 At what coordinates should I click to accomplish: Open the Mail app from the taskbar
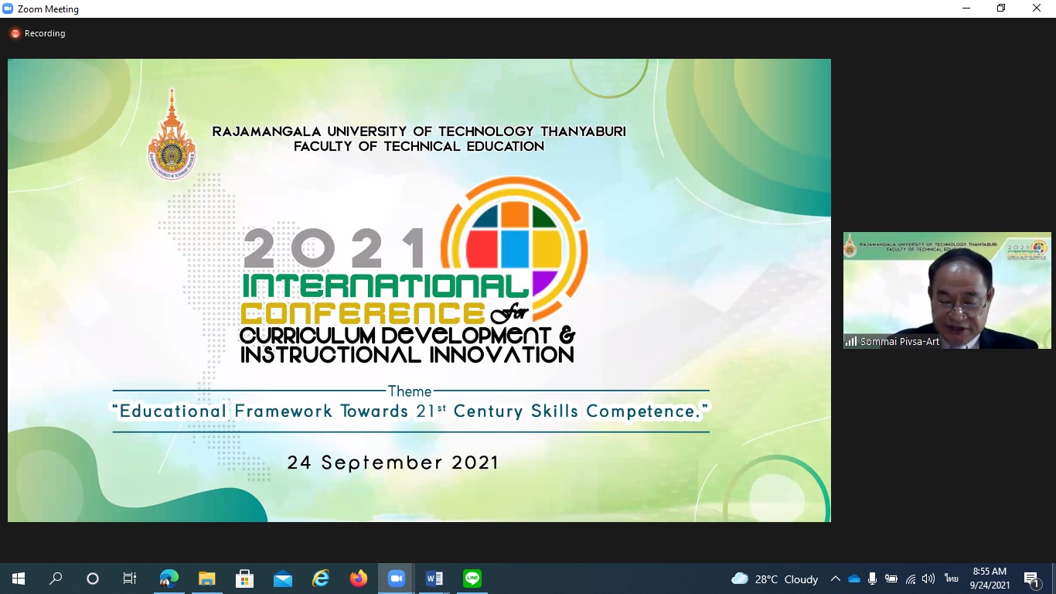282,579
